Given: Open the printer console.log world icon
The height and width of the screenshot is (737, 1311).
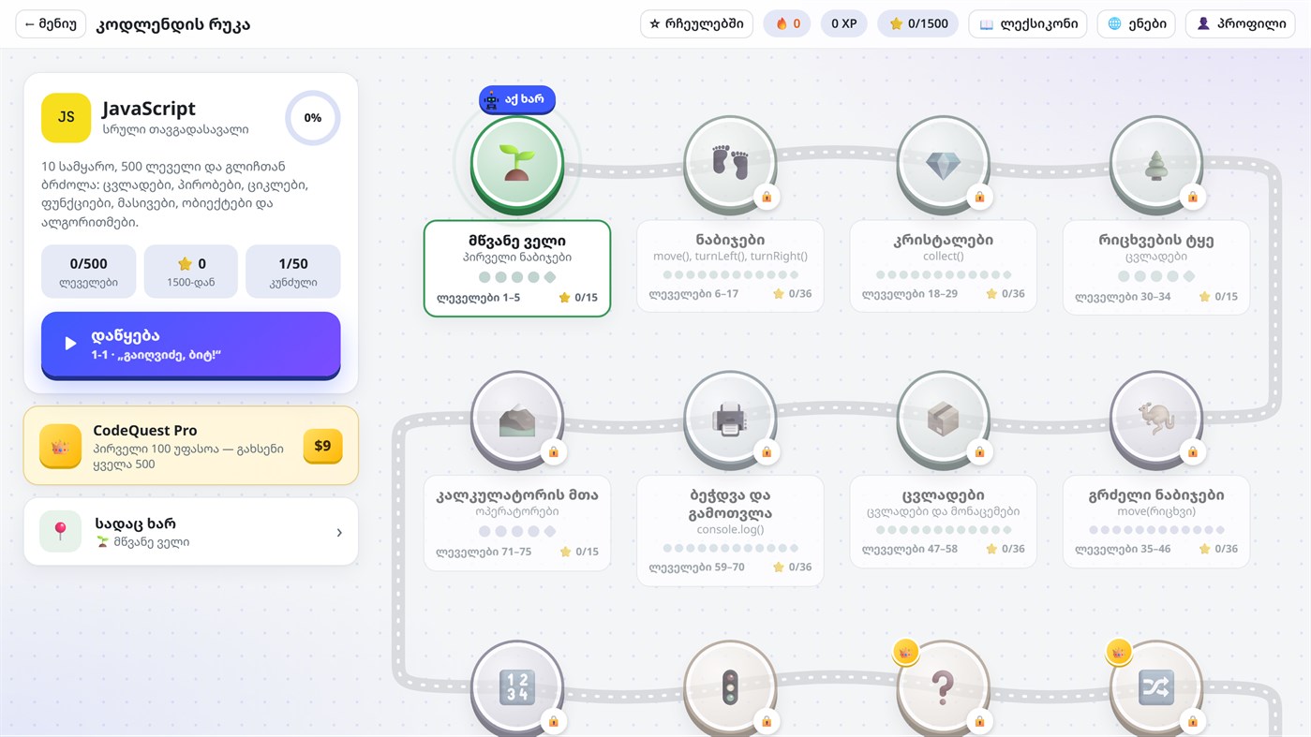Looking at the screenshot, I should (730, 418).
